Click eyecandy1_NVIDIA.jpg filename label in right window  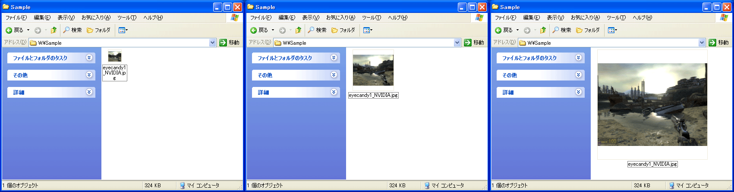652,164
